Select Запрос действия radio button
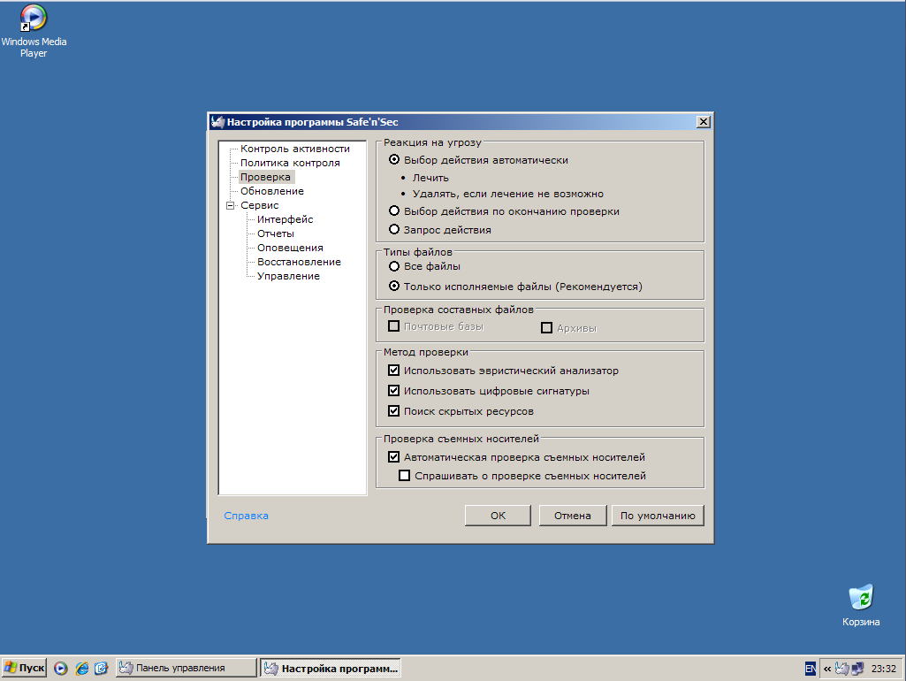The width and height of the screenshot is (906, 681). click(x=394, y=229)
